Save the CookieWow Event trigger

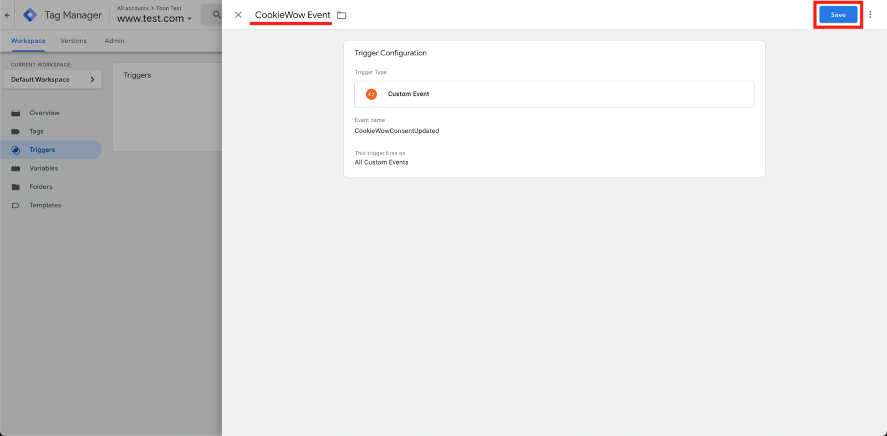[x=838, y=15]
